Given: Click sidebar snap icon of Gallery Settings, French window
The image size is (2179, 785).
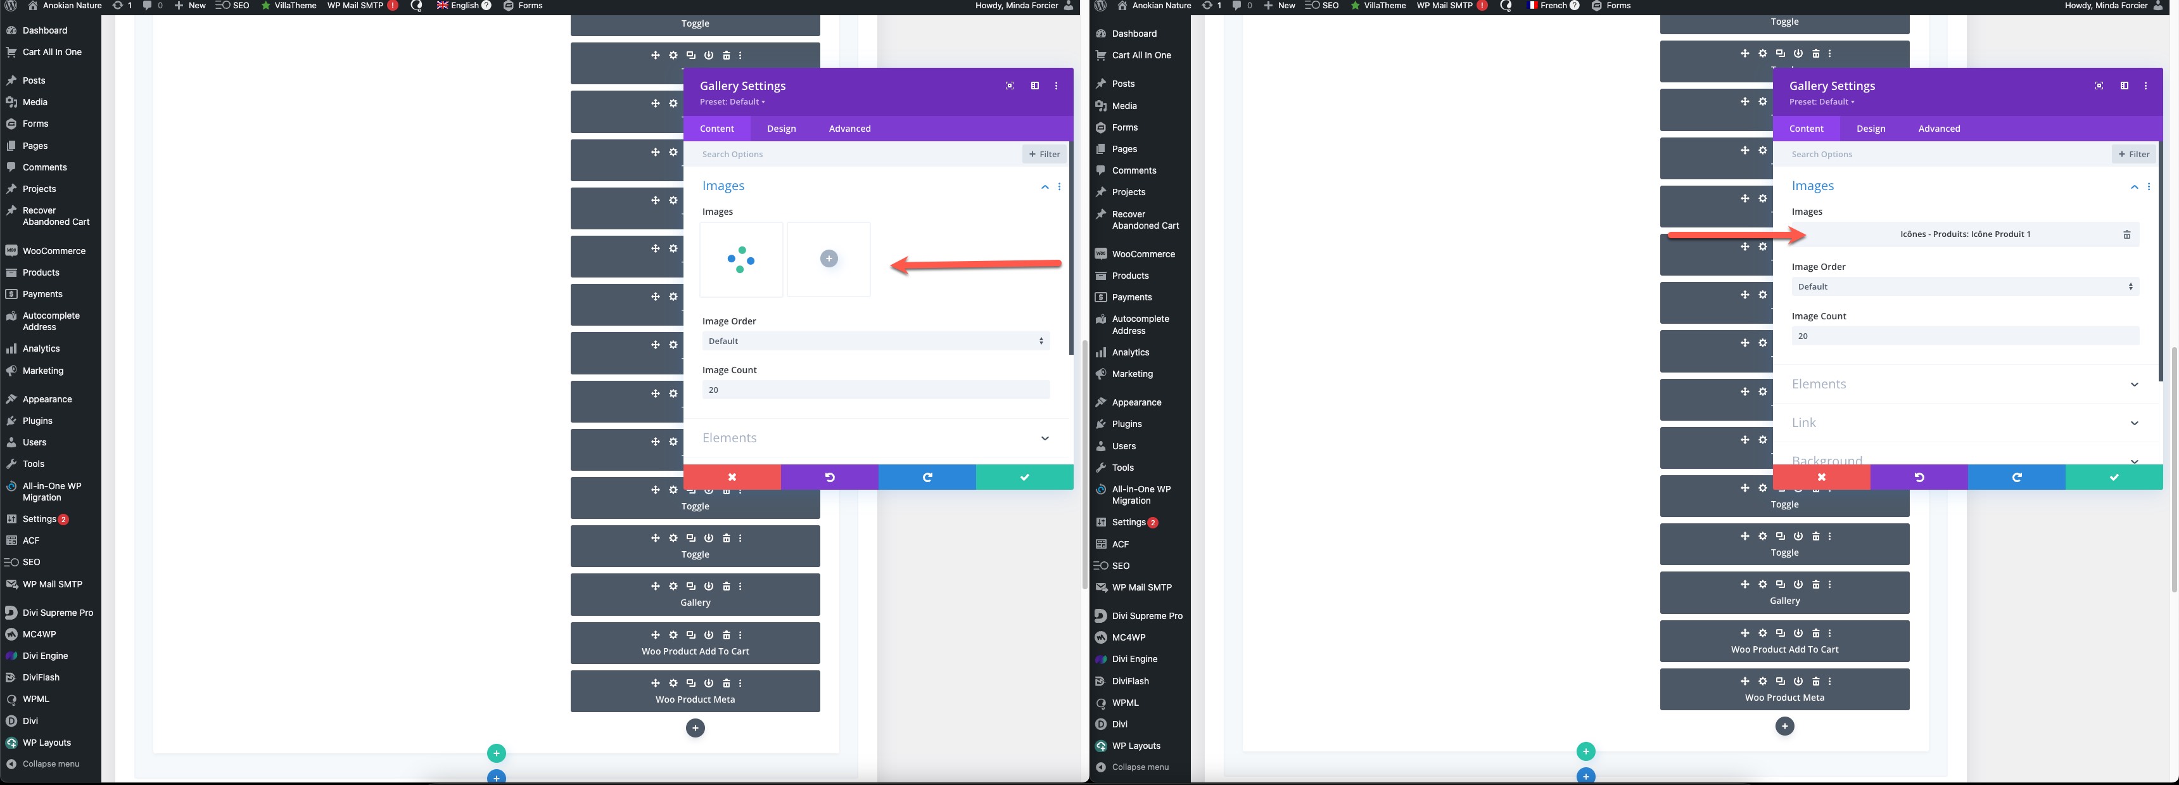Looking at the screenshot, I should point(2124,86).
